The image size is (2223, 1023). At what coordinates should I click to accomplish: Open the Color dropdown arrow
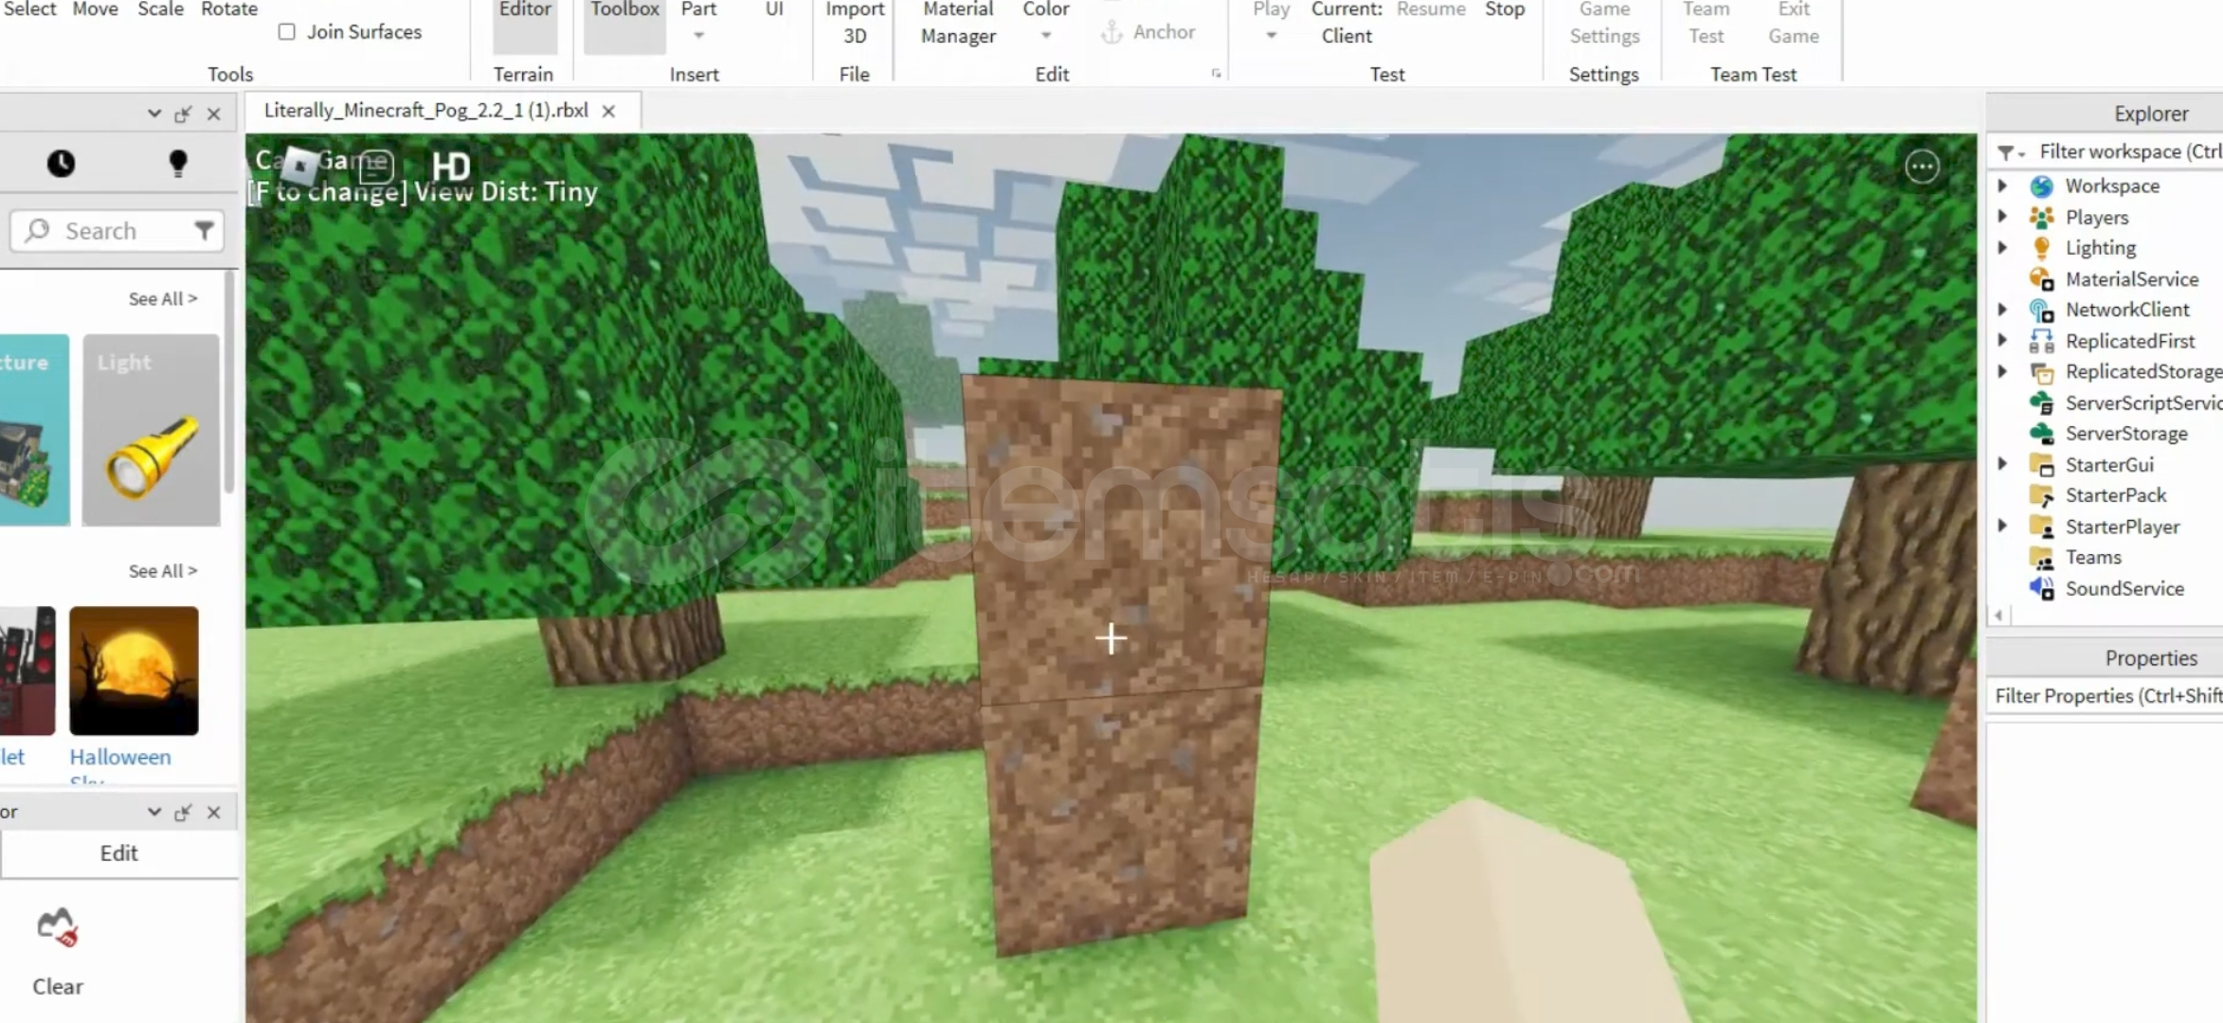[x=1046, y=36]
